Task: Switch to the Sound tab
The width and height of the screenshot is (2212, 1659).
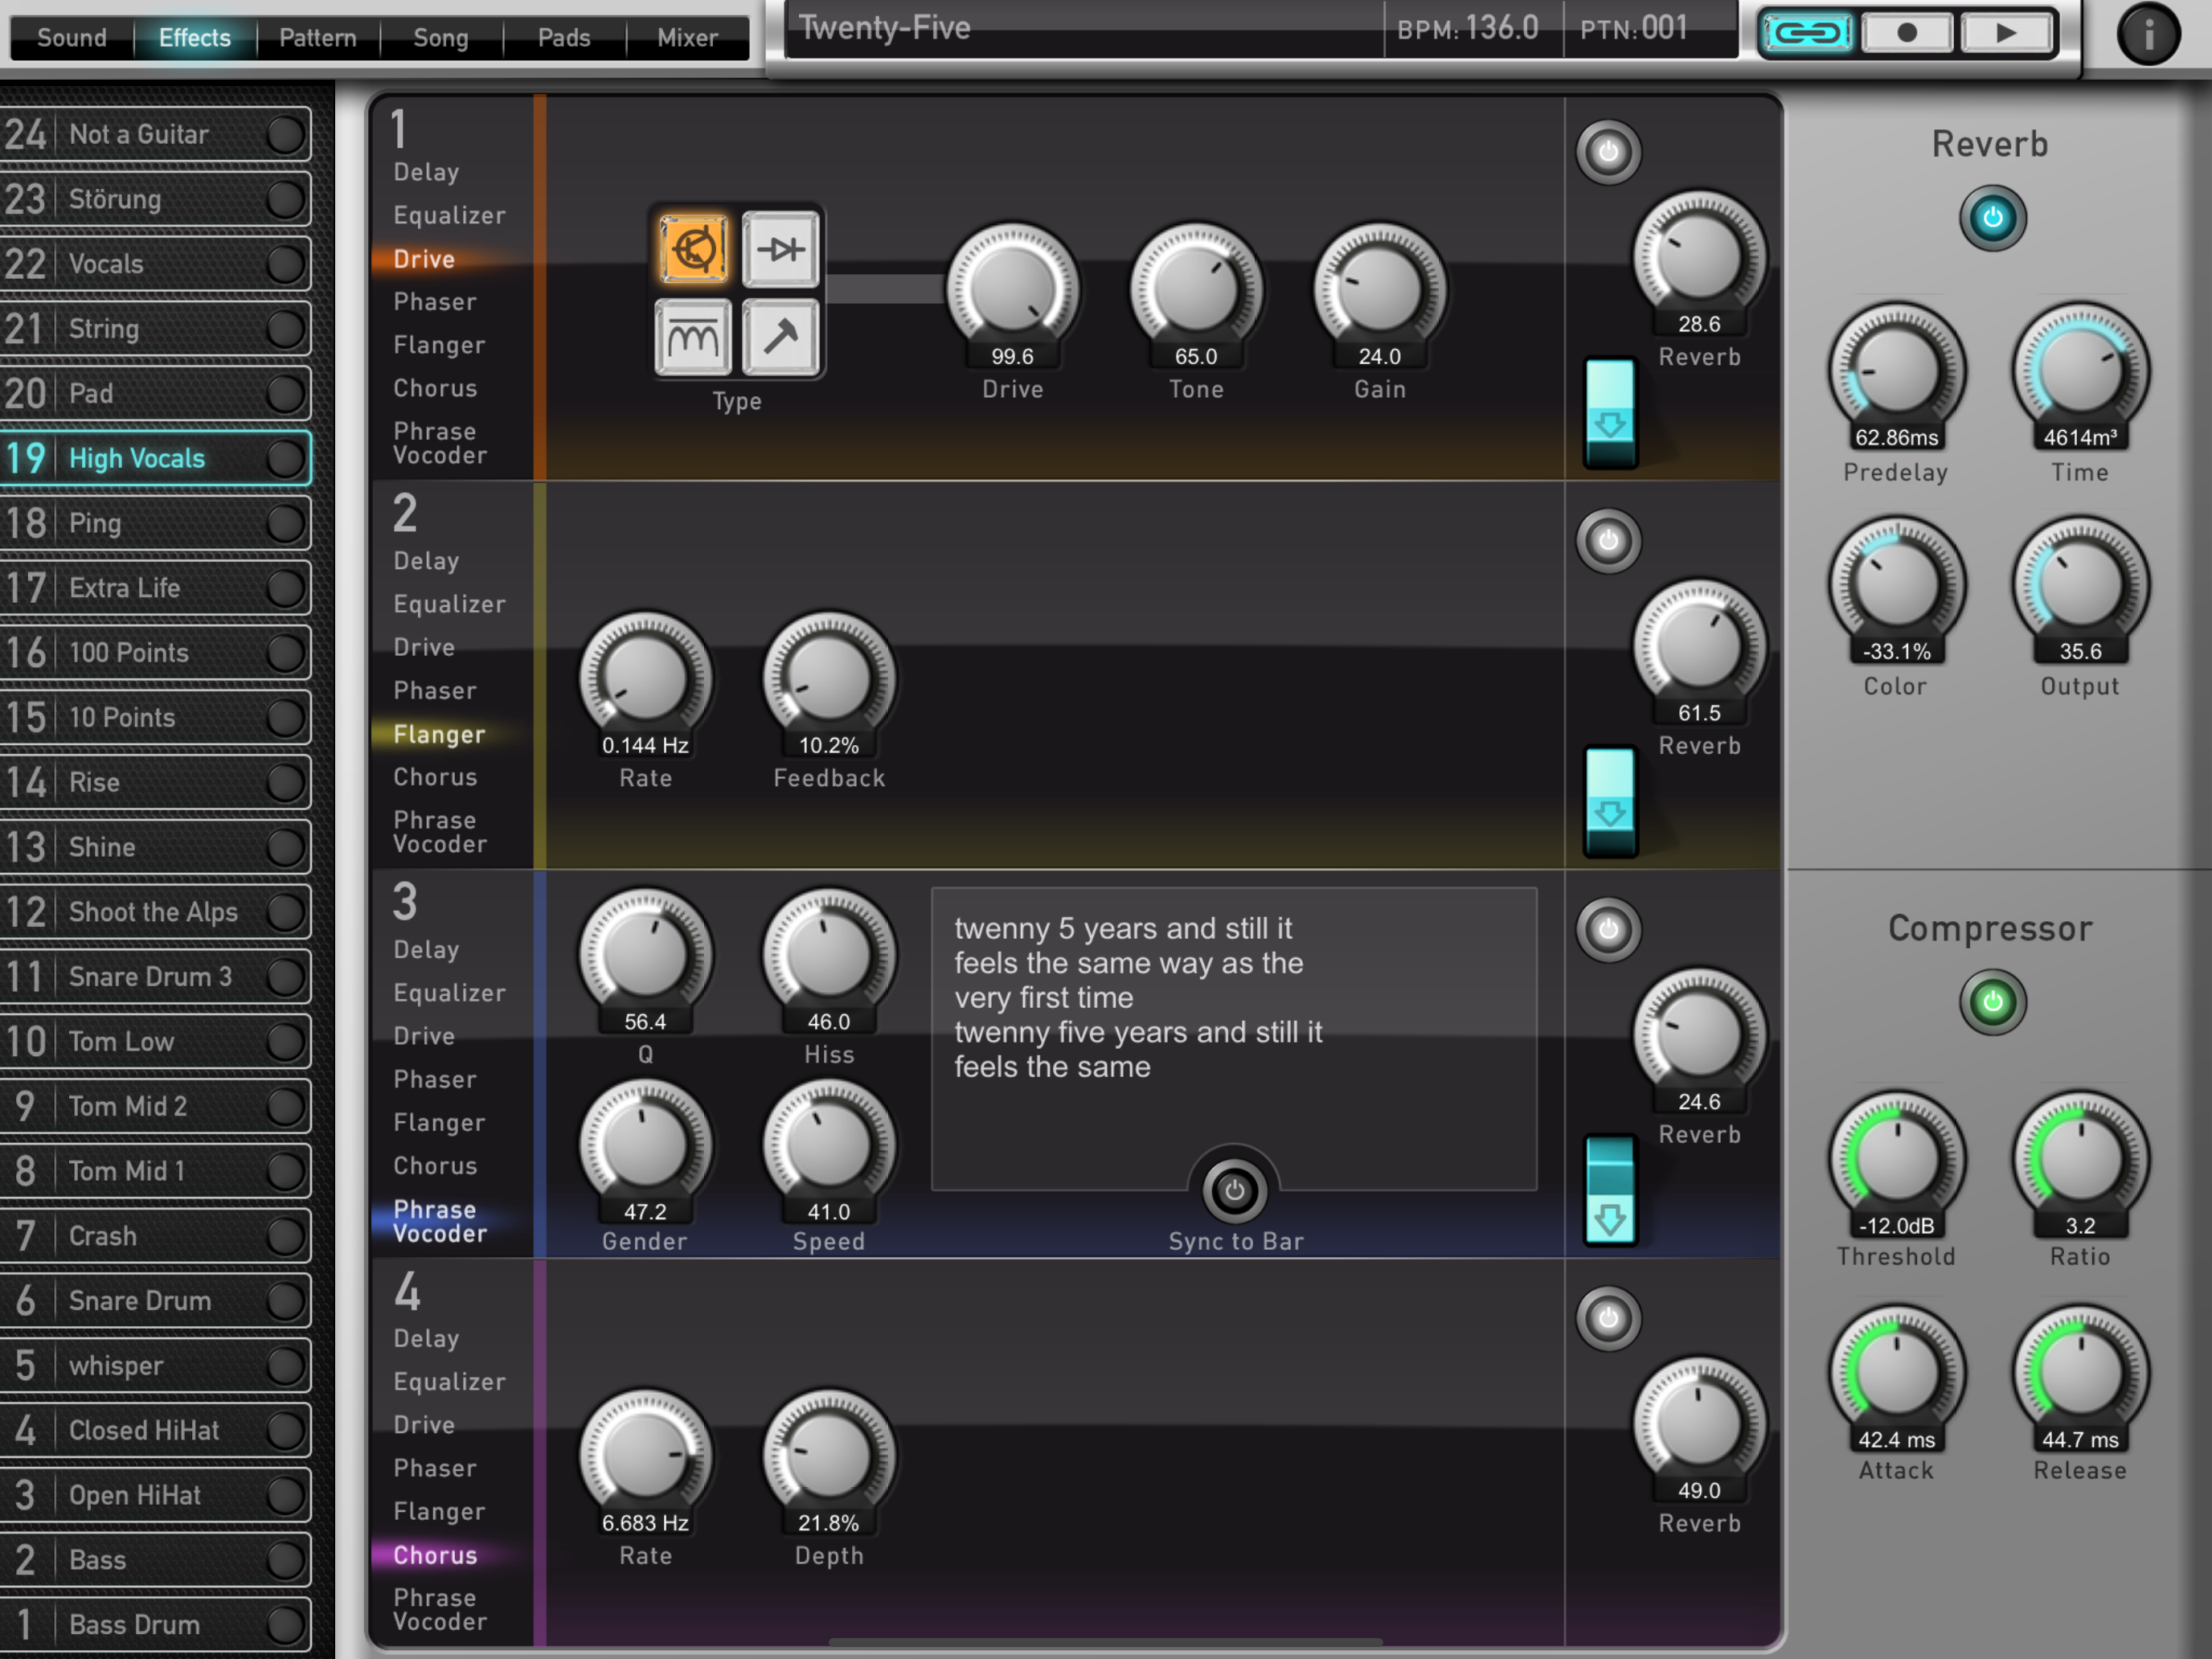Action: 72,38
